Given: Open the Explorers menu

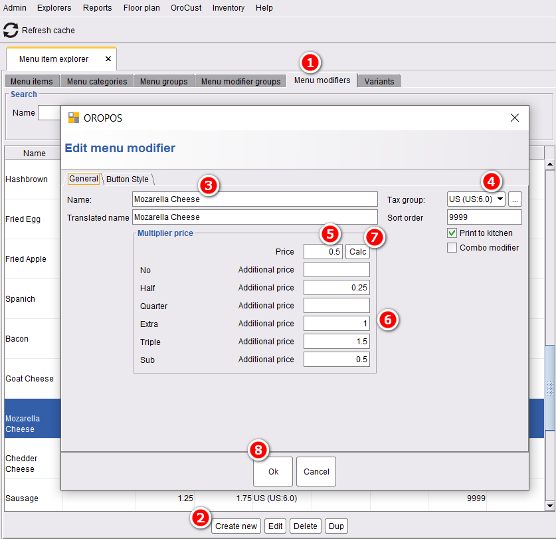Looking at the screenshot, I should [54, 8].
